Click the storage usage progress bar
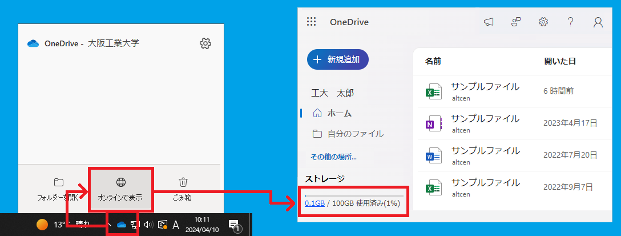The width and height of the screenshot is (621, 236). click(354, 195)
